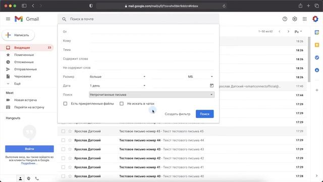Add more add-ons with plus icon

(317, 90)
